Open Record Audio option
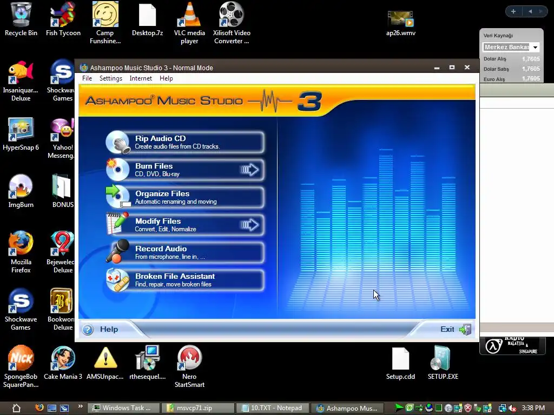This screenshot has width=554, height=415. tap(185, 252)
